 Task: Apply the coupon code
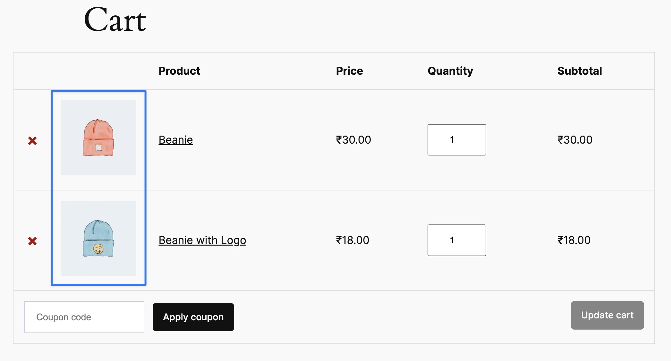tap(193, 317)
